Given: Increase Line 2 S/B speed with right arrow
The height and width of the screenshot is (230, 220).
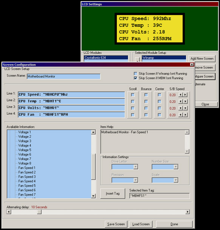Looking at the screenshot, I should 185,101.
